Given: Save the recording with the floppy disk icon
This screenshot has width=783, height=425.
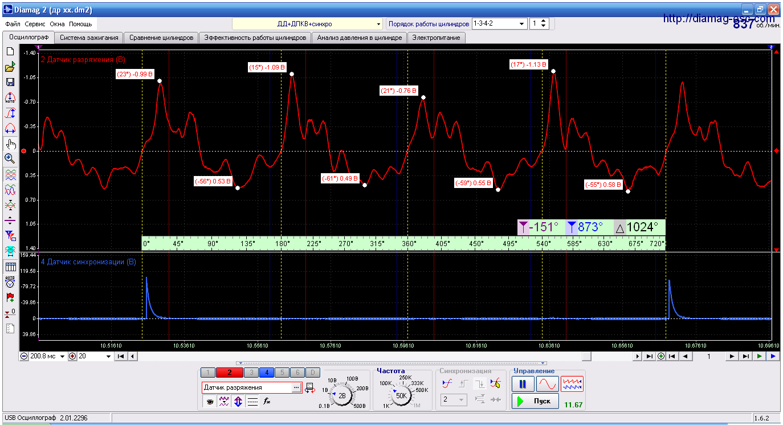Looking at the screenshot, I should click(10, 83).
